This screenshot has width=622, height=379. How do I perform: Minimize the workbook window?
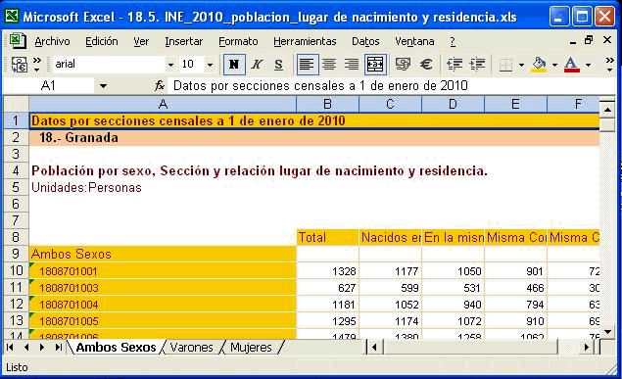[573, 41]
